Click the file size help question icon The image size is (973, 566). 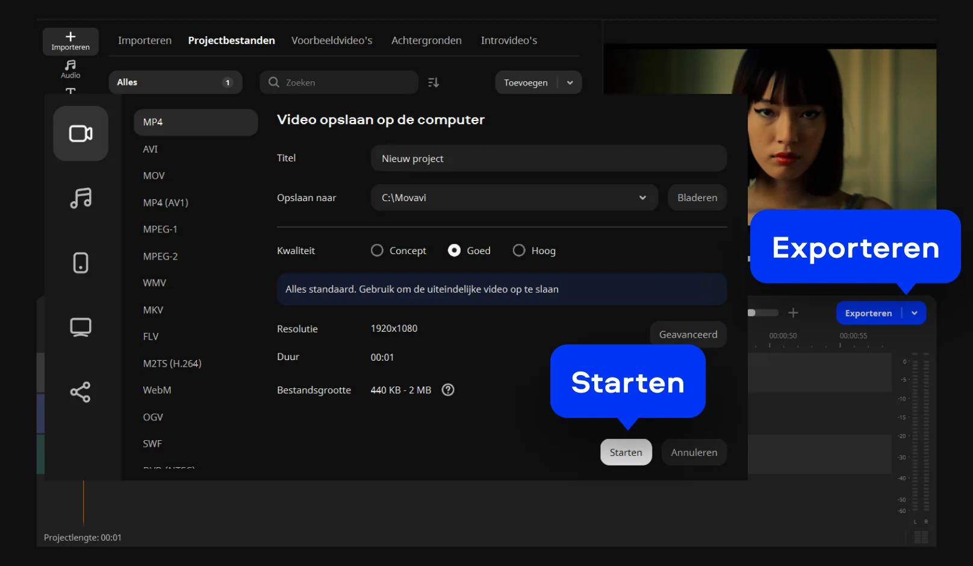tap(448, 390)
